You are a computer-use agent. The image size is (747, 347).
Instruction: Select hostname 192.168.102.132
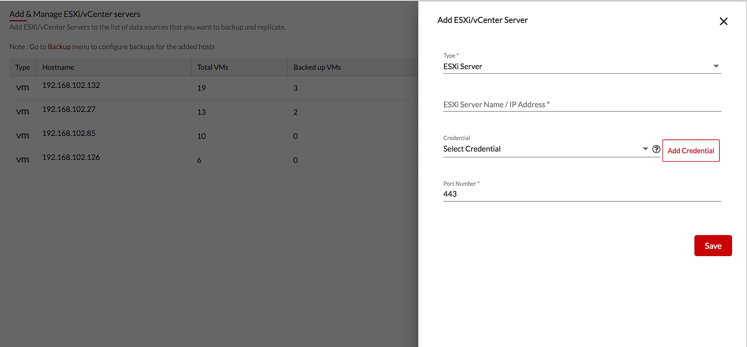(71, 85)
